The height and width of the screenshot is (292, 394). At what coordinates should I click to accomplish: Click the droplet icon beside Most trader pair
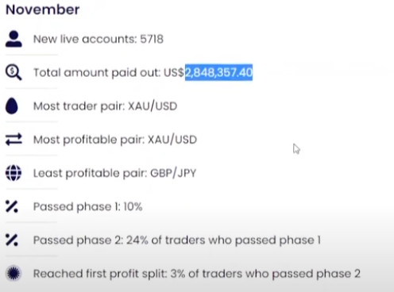tap(12, 106)
